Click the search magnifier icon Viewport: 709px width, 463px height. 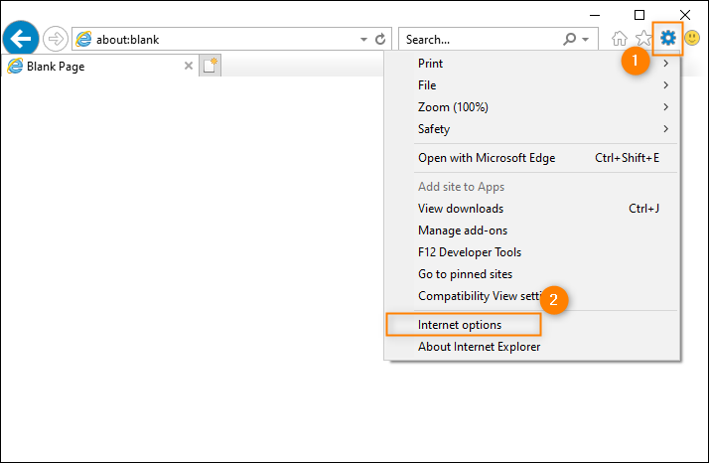pyautogui.click(x=569, y=40)
